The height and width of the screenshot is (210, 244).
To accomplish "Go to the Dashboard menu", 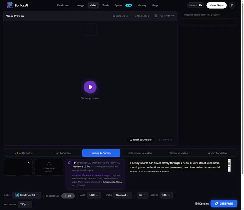I will point(64,5).
